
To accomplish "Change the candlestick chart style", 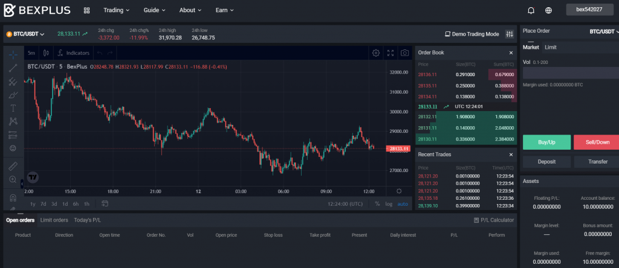I will click(46, 53).
